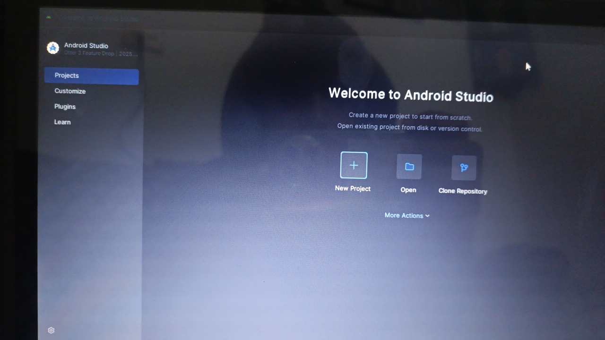605x340 pixels.
Task: Click the New Project plus icon
Action: click(354, 165)
